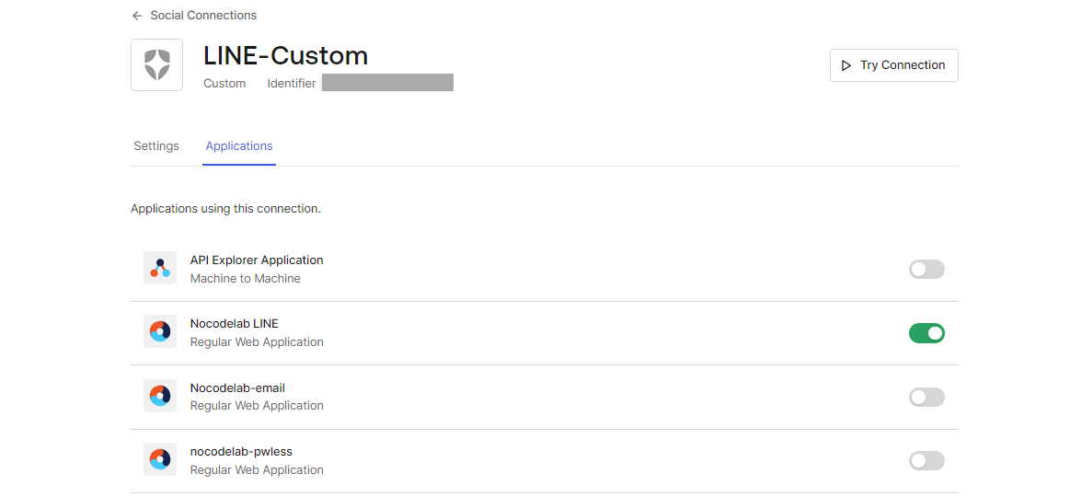This screenshot has height=497, width=1070.
Task: Switch on the nocodelab-pwless toggle
Action: (x=926, y=460)
